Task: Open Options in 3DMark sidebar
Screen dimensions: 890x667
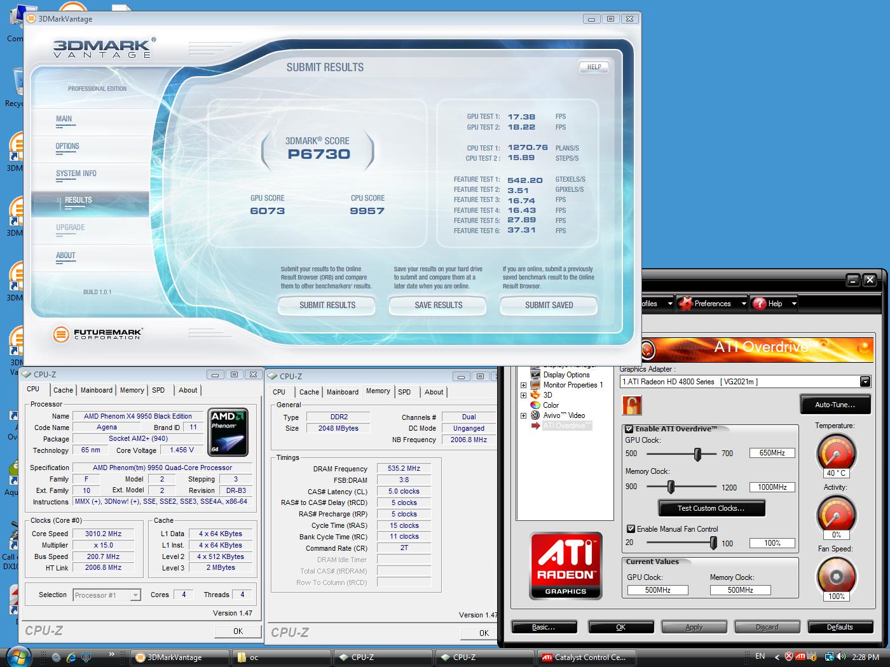Action: tap(67, 146)
